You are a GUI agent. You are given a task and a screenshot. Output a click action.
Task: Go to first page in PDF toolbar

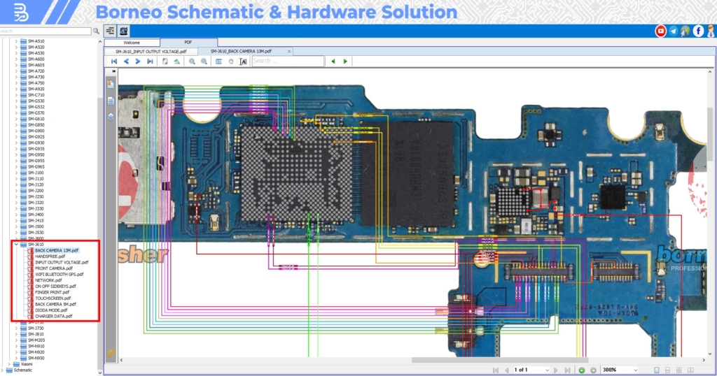coord(114,61)
